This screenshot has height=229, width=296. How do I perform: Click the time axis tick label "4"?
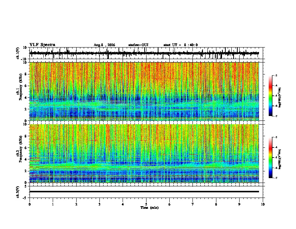123,204
